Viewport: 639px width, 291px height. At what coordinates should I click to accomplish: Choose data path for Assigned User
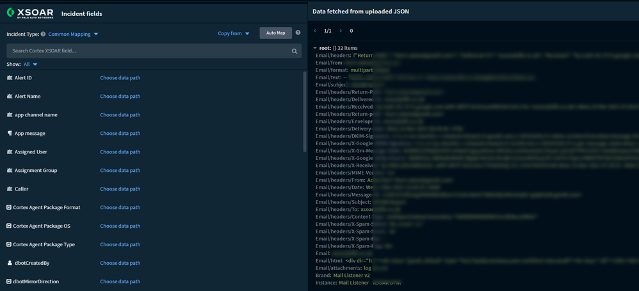pyautogui.click(x=120, y=152)
